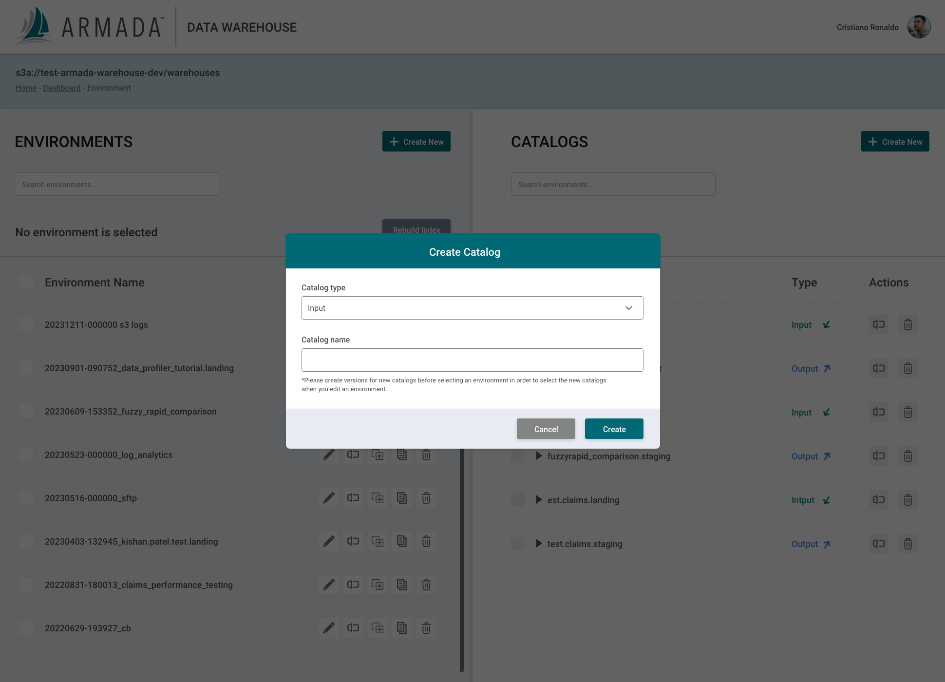This screenshot has height=682, width=945.
Task: Click the duplicate icon for est.claims.landing catalog
Action: point(879,500)
